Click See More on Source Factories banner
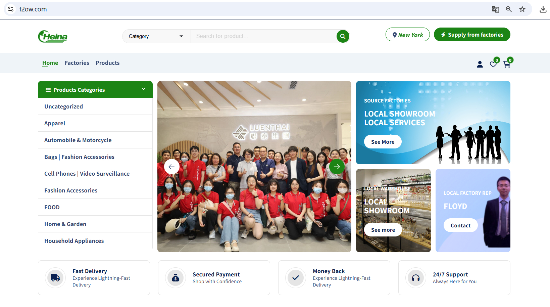Image resolution: width=550 pixels, height=307 pixels. 383,142
